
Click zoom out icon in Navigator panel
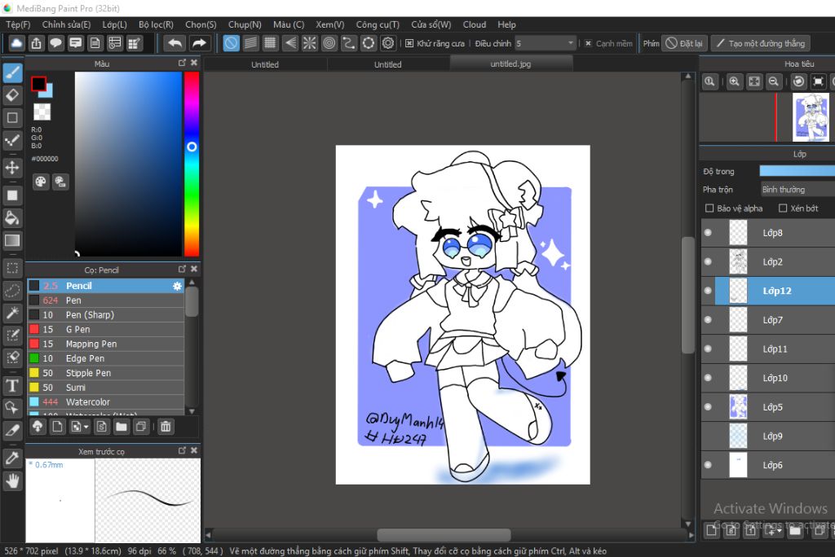coord(774,81)
